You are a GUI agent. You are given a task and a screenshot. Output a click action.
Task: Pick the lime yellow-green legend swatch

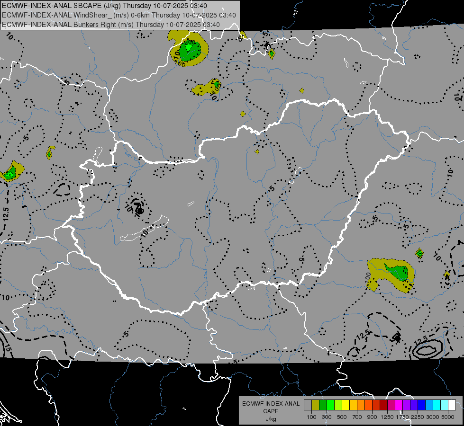338,405
